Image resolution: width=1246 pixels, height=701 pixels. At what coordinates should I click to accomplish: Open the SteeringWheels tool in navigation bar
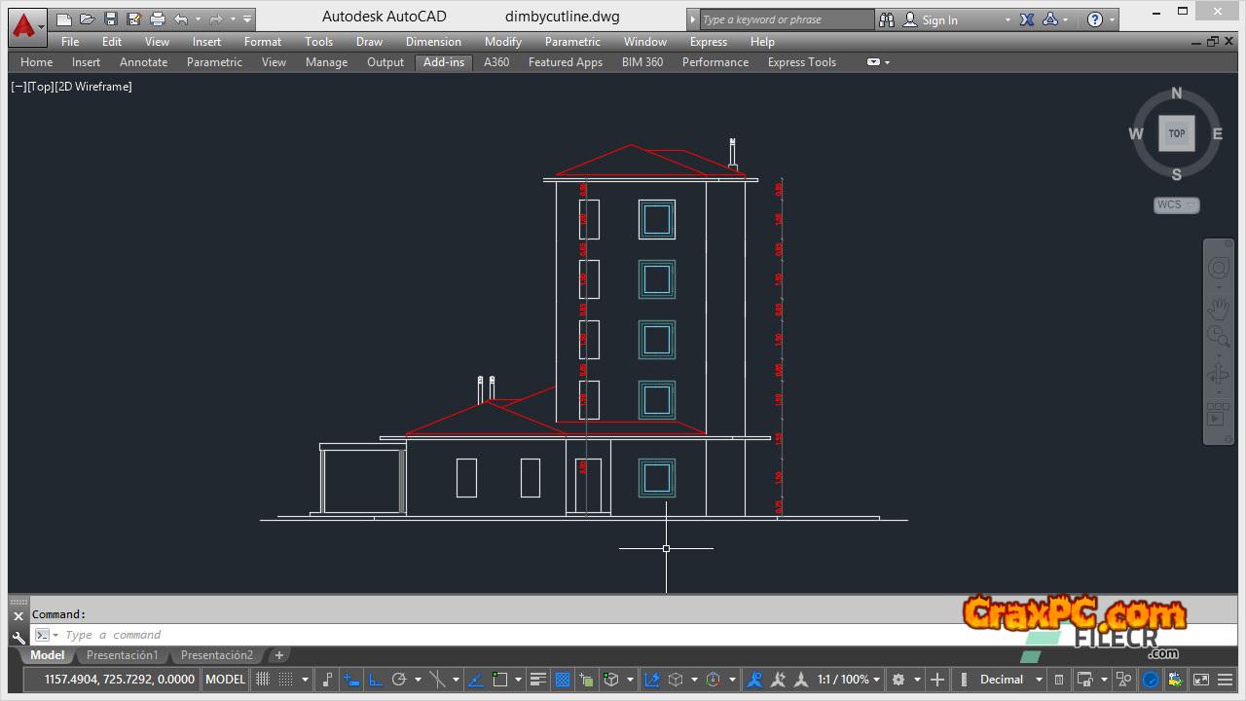point(1218,269)
